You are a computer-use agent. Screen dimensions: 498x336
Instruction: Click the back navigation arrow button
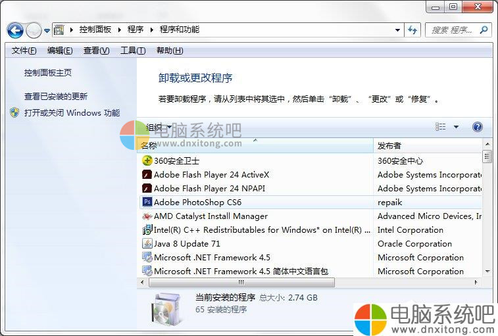coord(14,30)
